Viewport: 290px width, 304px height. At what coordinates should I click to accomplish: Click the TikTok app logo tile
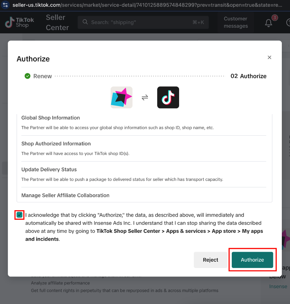(x=168, y=98)
